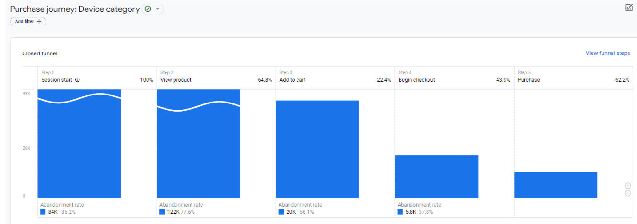637x224 pixels.
Task: Click the 39K axis label
Action: point(26,94)
